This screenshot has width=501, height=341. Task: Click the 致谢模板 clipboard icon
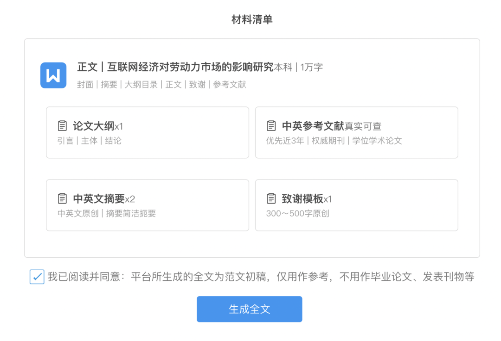271,198
